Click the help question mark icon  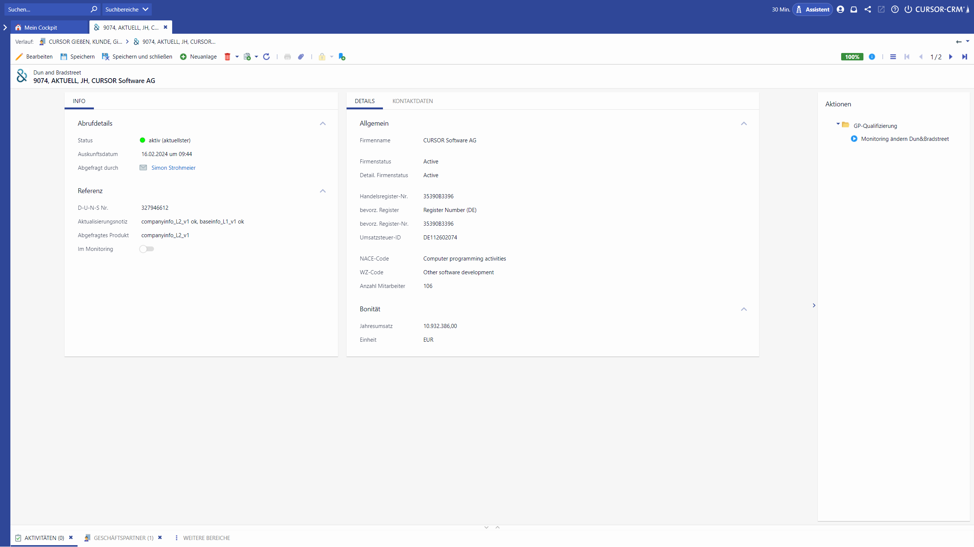coord(895,9)
